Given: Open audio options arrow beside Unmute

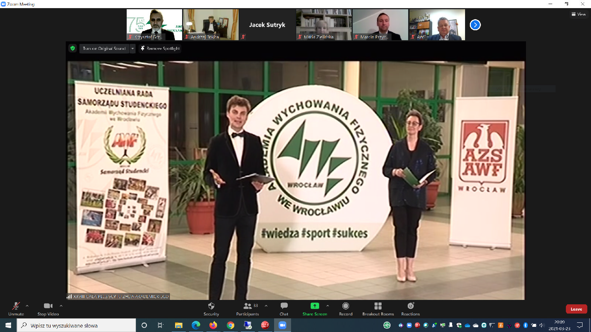Looking at the screenshot, I should (x=27, y=306).
